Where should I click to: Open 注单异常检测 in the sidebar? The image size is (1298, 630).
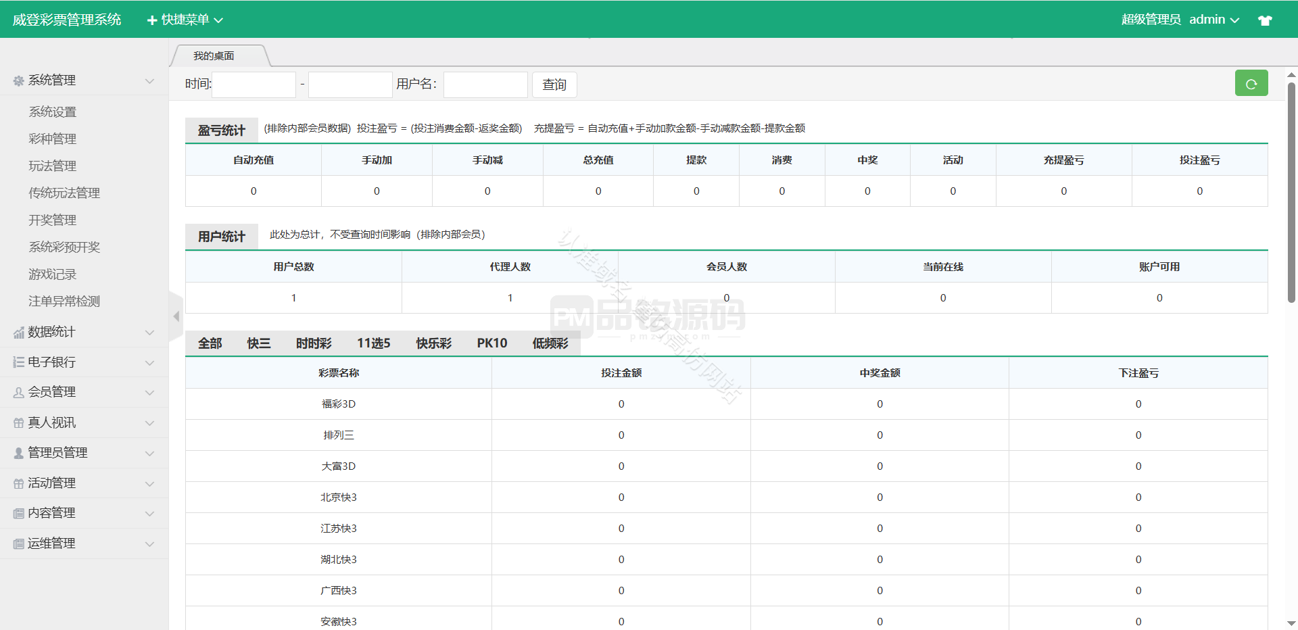64,301
